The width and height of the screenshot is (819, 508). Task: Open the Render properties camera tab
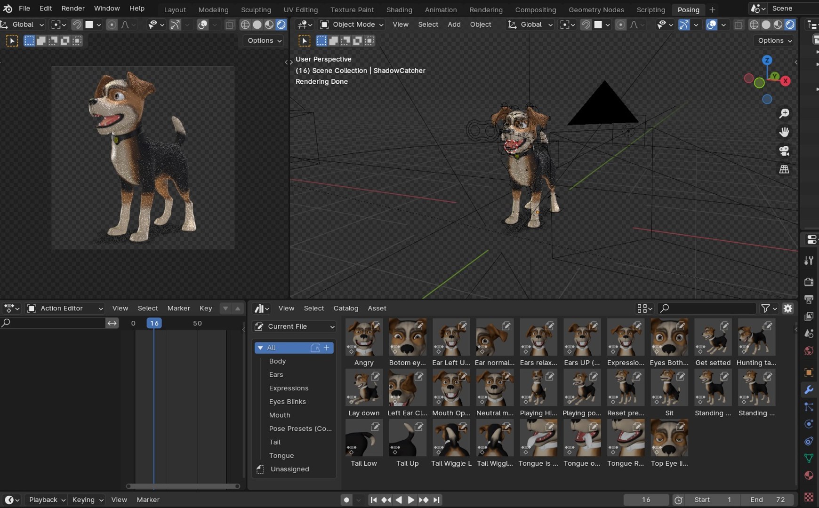(809, 282)
